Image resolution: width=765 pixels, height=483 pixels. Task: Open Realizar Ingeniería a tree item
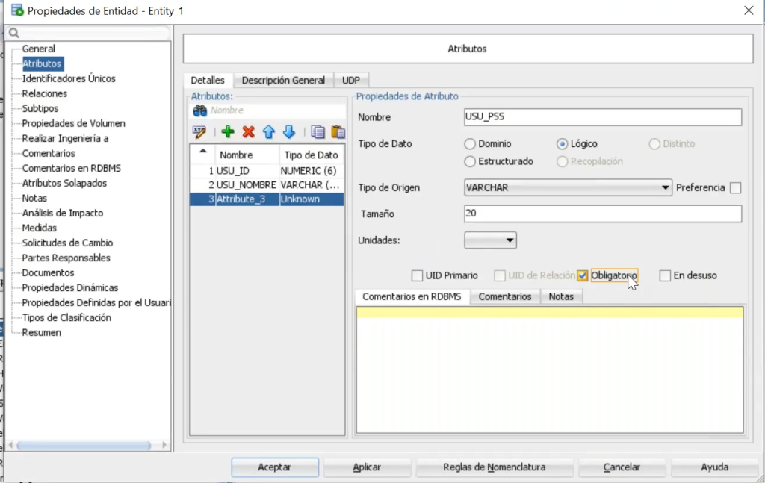click(66, 138)
